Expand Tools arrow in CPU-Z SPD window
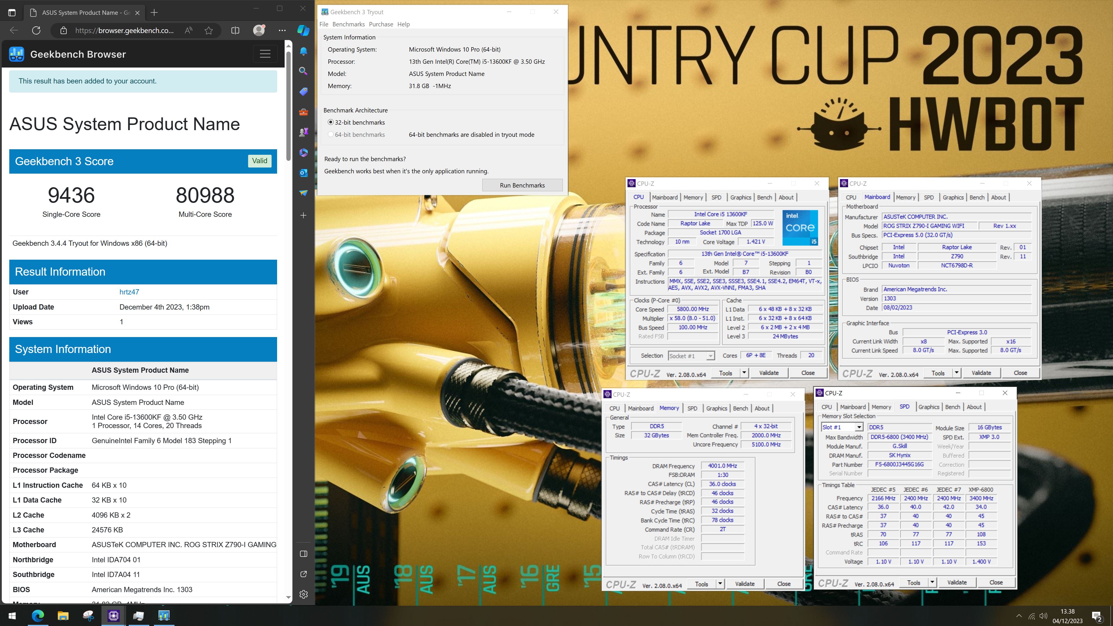 point(932,582)
